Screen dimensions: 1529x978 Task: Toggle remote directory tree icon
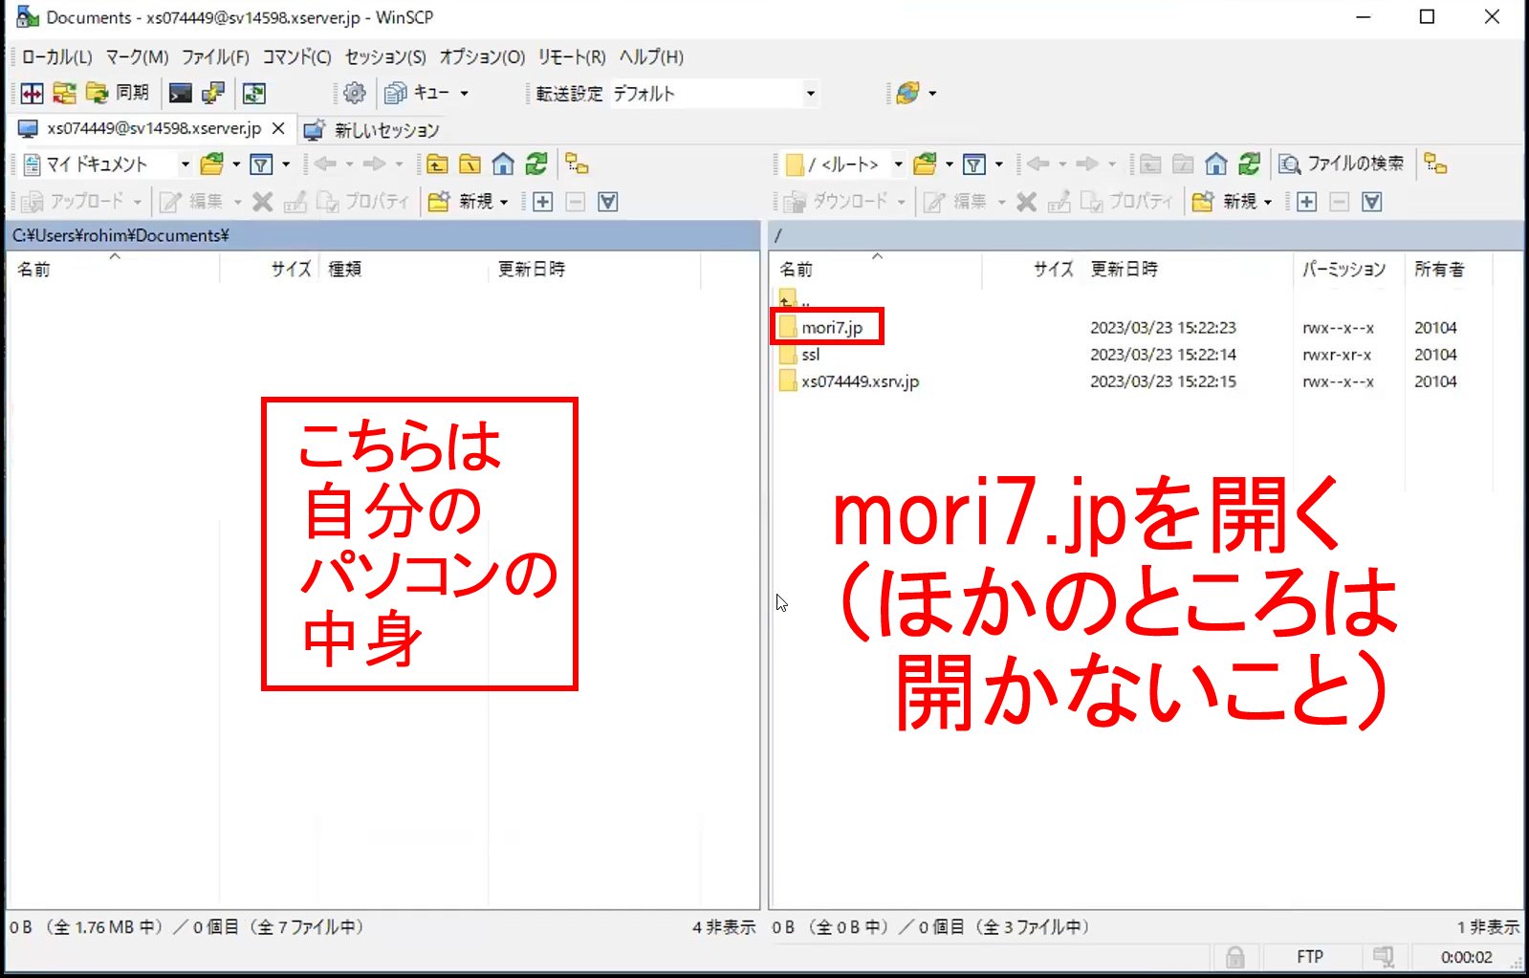point(1435,164)
